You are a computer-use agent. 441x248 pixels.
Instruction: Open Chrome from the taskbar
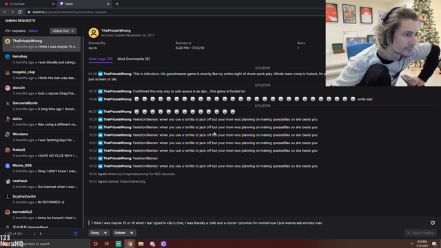point(130,244)
